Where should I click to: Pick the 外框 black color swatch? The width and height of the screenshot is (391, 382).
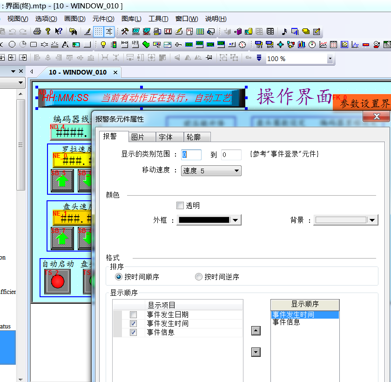coord(205,219)
